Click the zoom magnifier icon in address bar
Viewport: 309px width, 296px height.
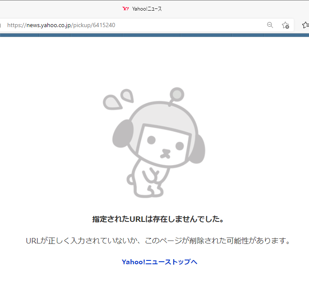click(x=270, y=25)
